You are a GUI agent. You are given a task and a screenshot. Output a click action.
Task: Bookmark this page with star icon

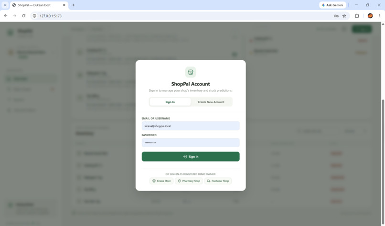click(x=344, y=16)
